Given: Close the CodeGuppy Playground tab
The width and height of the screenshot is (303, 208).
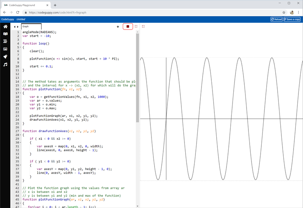Looking at the screenshot, I should coord(47,5).
